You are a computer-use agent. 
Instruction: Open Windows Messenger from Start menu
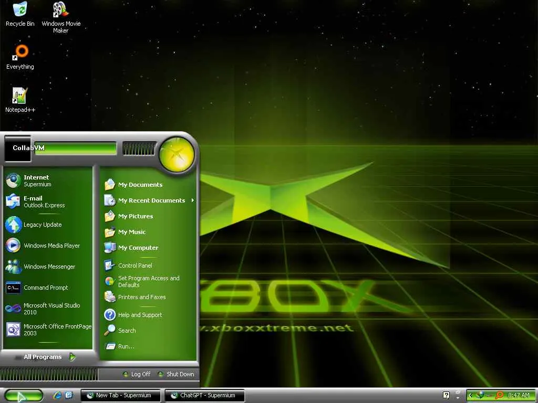point(48,267)
